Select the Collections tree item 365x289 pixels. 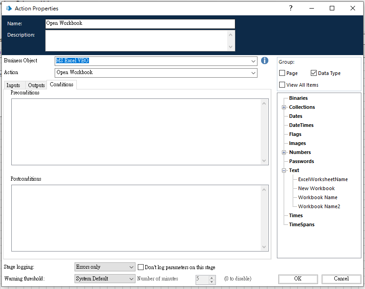(302, 107)
